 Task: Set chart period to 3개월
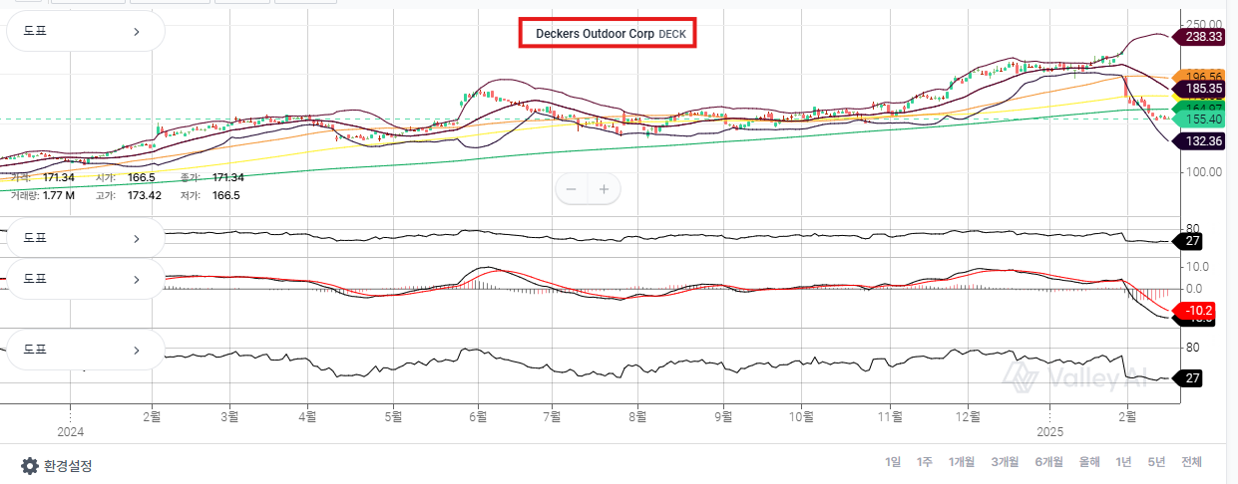pyautogui.click(x=1005, y=462)
